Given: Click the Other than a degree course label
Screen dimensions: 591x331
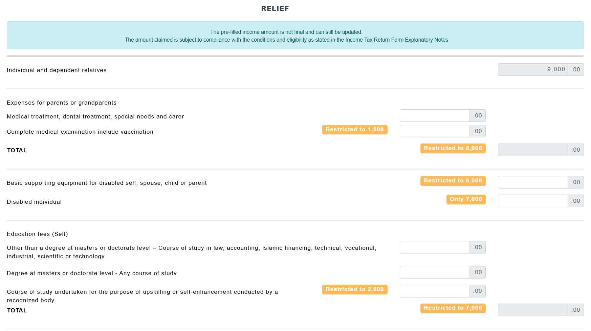Looking at the screenshot, I should coord(192,252).
